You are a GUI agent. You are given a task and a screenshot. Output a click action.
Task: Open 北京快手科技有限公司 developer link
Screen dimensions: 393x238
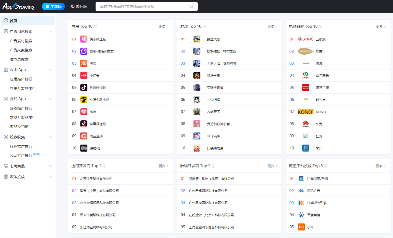96,178
